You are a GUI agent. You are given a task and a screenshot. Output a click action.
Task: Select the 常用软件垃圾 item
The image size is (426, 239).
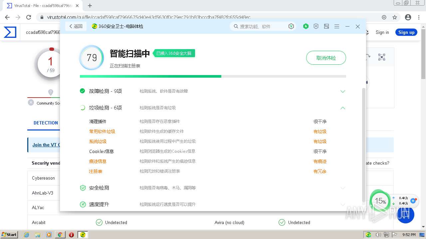[102, 131]
